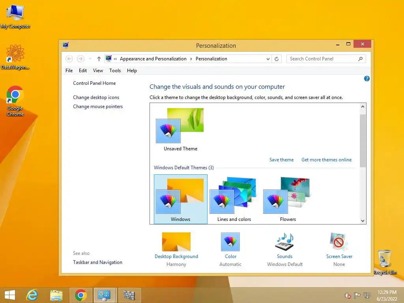This screenshot has height=303, width=404.
Task: Click the Desktop Background Harmony icon
Action: 176,242
